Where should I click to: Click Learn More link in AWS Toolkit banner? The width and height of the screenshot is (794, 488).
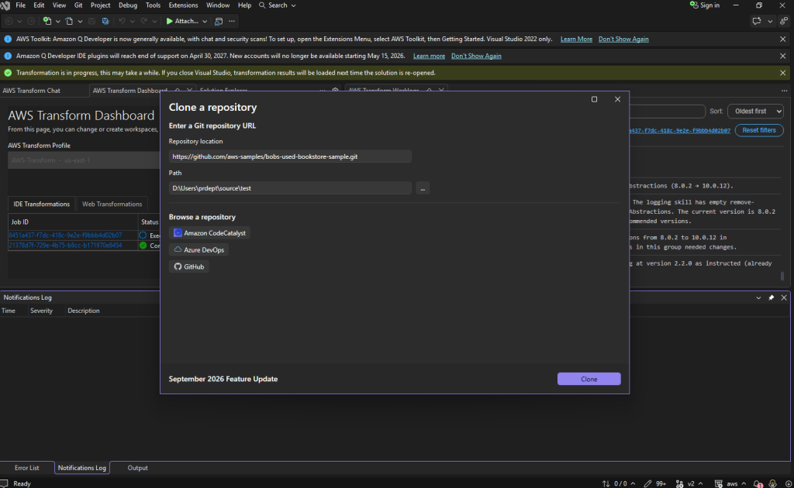coord(576,39)
